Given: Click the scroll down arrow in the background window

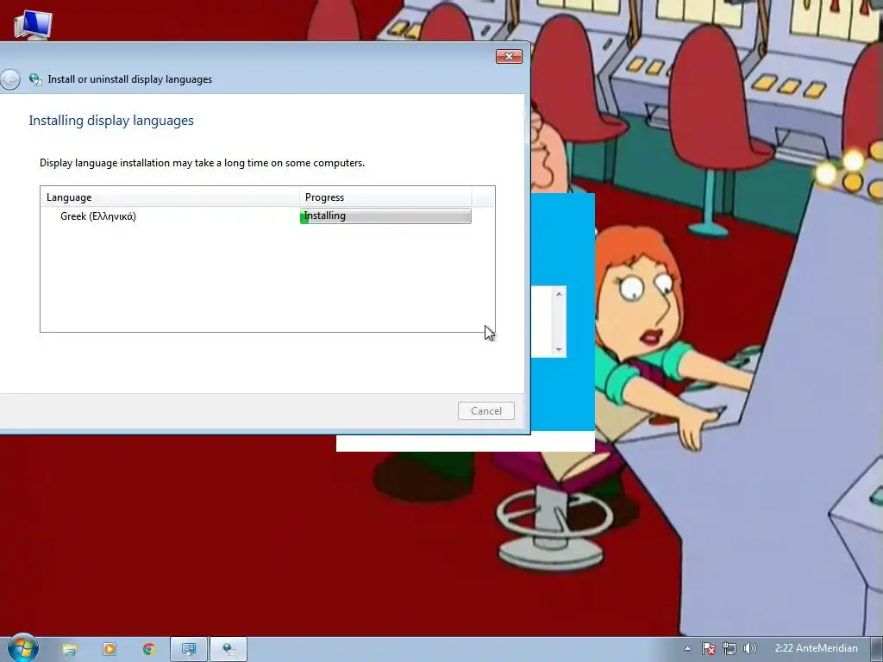Looking at the screenshot, I should 559,350.
